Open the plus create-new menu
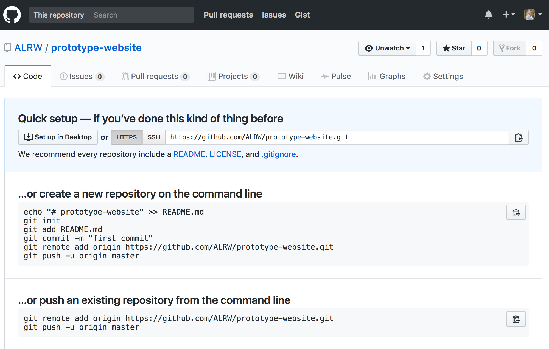549x349 pixels. [x=509, y=14]
